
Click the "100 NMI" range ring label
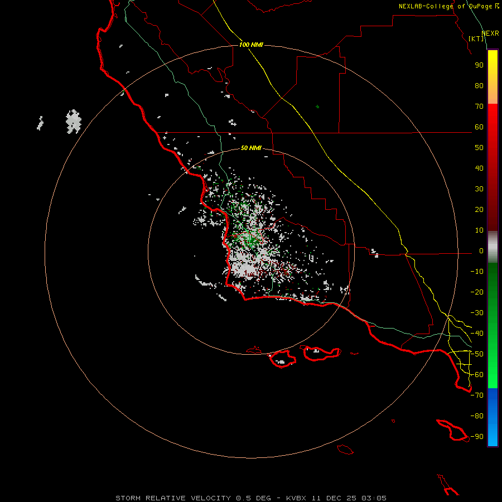click(251, 45)
